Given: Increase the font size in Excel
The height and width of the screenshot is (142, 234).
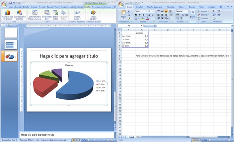Looking at the screenshot, I should [x=149, y=15].
